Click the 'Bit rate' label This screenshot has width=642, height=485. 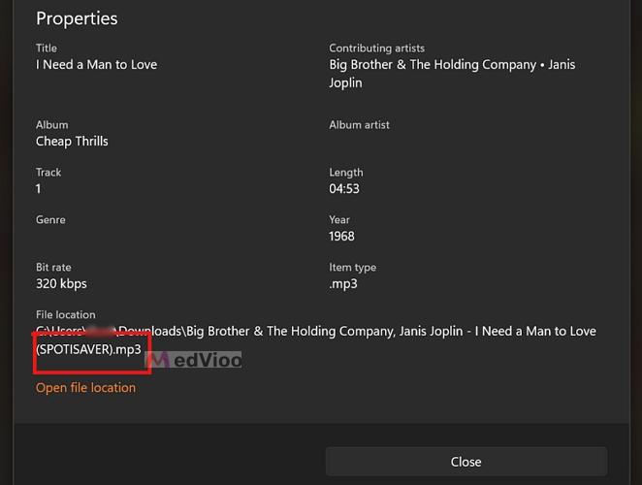[53, 267]
